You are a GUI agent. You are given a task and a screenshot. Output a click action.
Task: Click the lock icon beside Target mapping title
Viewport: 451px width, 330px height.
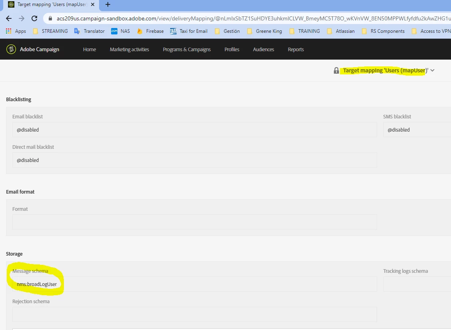tap(336, 70)
